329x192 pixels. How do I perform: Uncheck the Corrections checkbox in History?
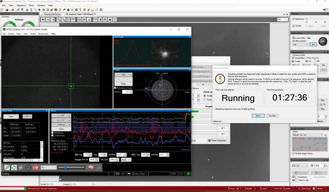point(52,136)
